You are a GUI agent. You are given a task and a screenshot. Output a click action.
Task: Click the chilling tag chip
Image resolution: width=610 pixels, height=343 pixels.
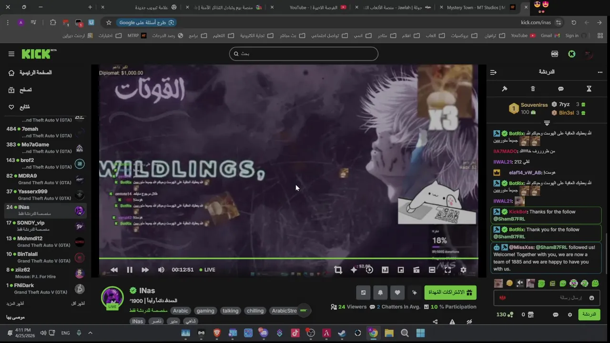(x=255, y=311)
